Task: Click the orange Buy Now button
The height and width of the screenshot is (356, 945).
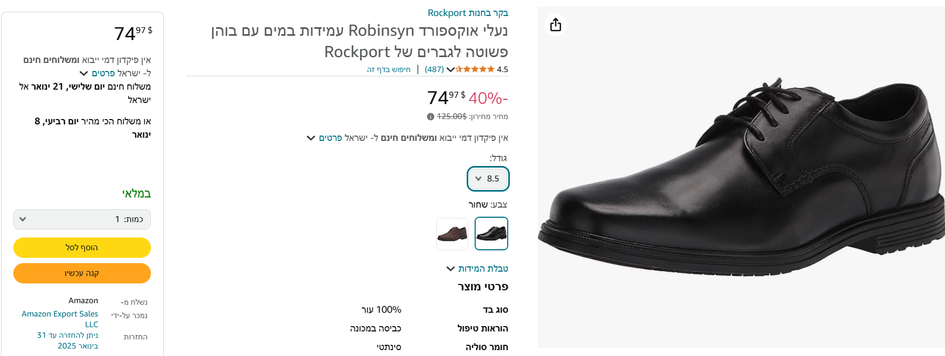Action: tap(82, 273)
